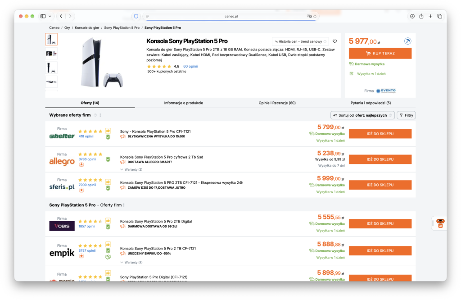
Task: Open the Sortuj od ofert: najlepszych dropdown
Action: click(x=362, y=115)
